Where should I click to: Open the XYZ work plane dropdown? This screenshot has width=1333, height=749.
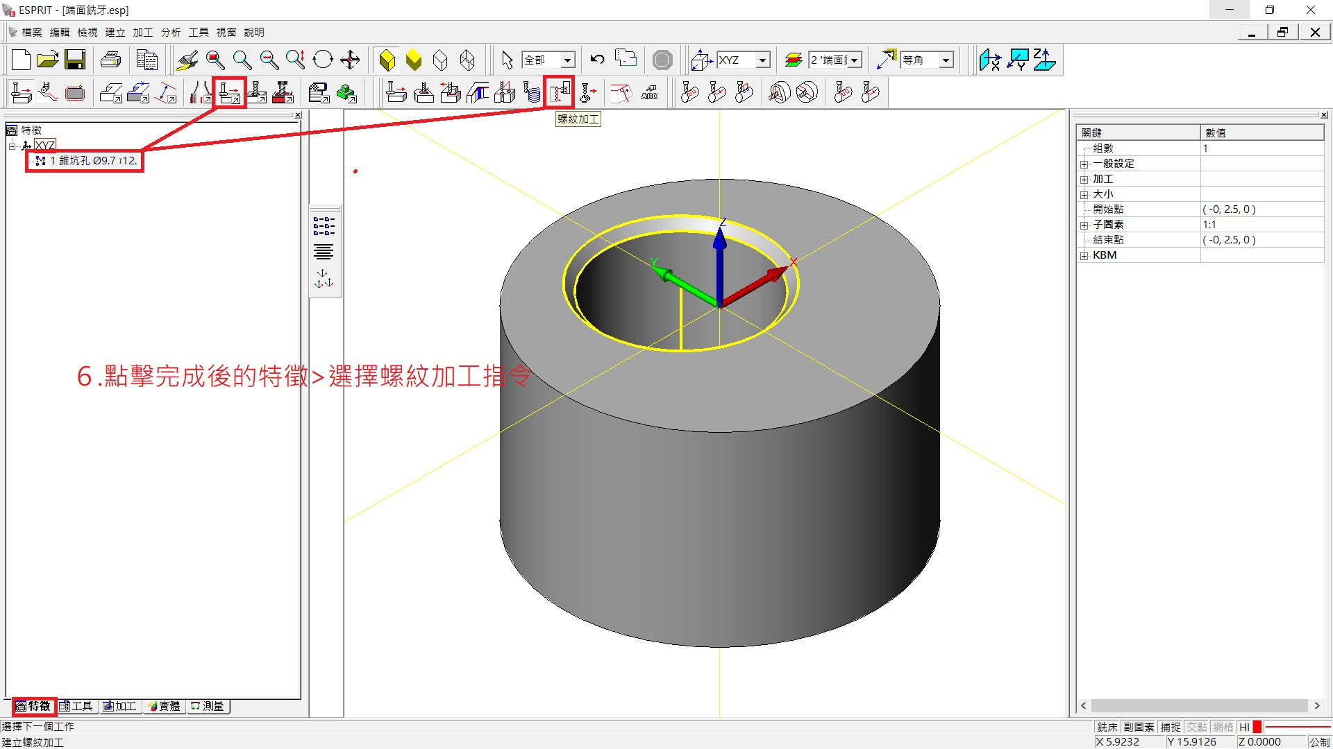tap(763, 60)
